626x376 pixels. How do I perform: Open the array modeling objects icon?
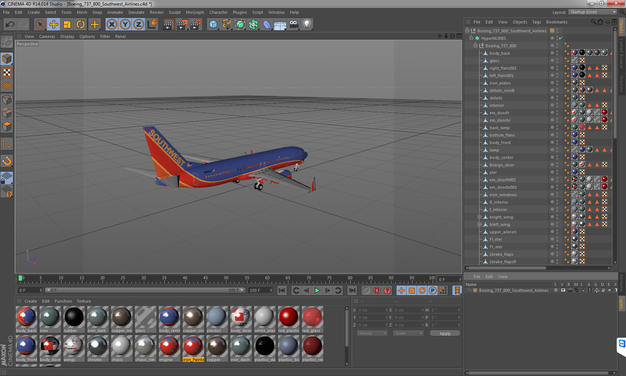[253, 25]
